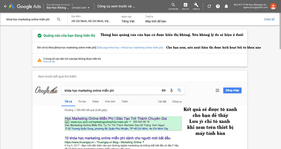Open ad address 02 Trương Quốc Dung link
This screenshot has width=281, height=149.
click(x=118, y=129)
